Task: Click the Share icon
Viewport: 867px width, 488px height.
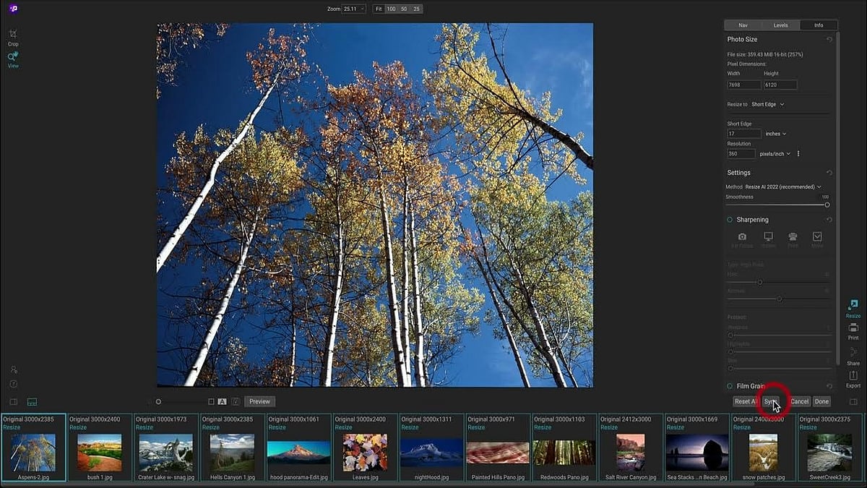Action: pos(853,354)
